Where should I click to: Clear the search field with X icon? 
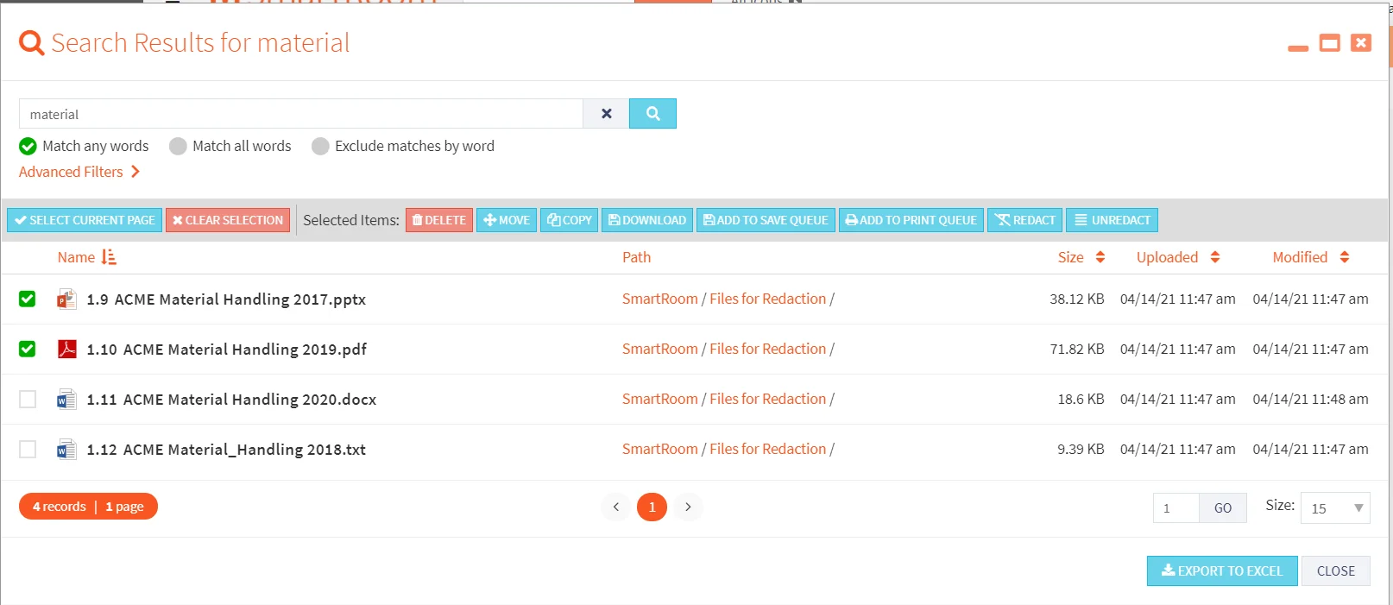click(x=607, y=114)
